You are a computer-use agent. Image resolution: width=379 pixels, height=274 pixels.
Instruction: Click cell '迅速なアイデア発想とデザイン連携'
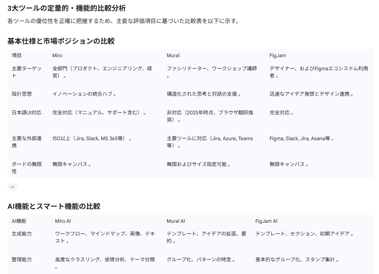coord(311,94)
